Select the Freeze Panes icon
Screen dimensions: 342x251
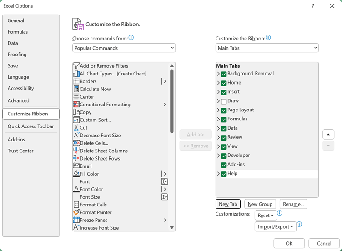76,220
